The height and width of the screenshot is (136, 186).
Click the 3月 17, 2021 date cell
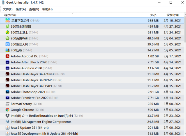click(x=173, y=56)
